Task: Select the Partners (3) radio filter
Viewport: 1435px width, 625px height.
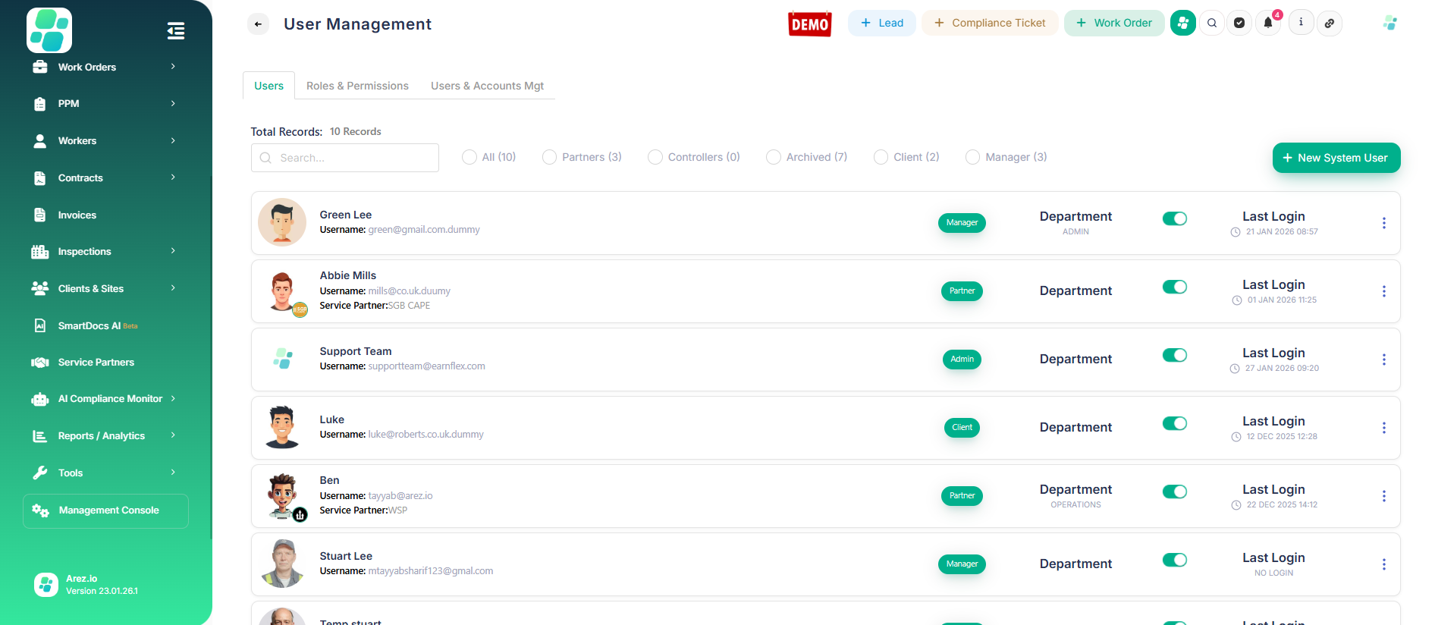Action: coord(550,157)
